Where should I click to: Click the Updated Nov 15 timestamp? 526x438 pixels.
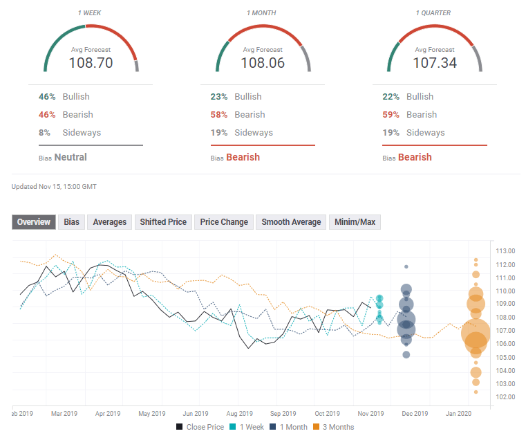(54, 187)
